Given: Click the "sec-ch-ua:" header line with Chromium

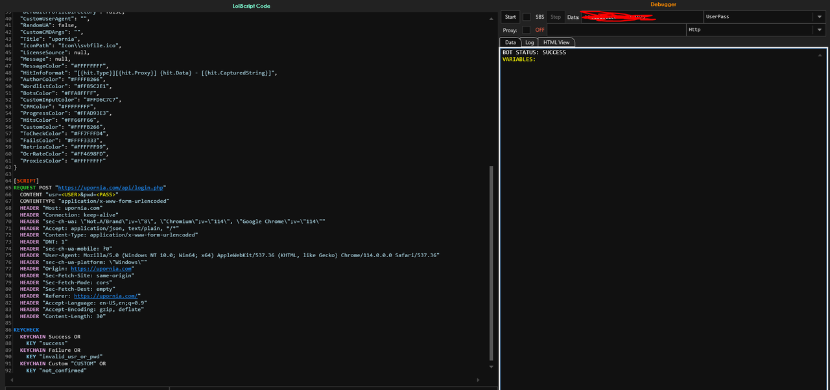Looking at the screenshot, I should 172,221.
